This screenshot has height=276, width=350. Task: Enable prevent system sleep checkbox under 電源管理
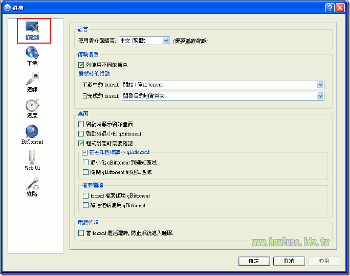[x=81, y=233]
